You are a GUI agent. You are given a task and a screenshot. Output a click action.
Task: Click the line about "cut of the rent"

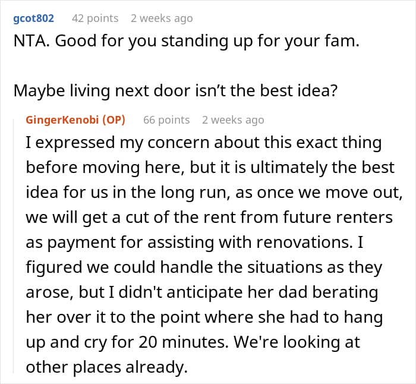(x=209, y=218)
